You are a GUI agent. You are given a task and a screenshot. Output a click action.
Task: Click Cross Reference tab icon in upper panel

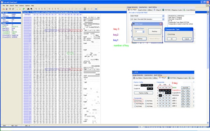(x=184, y=10)
